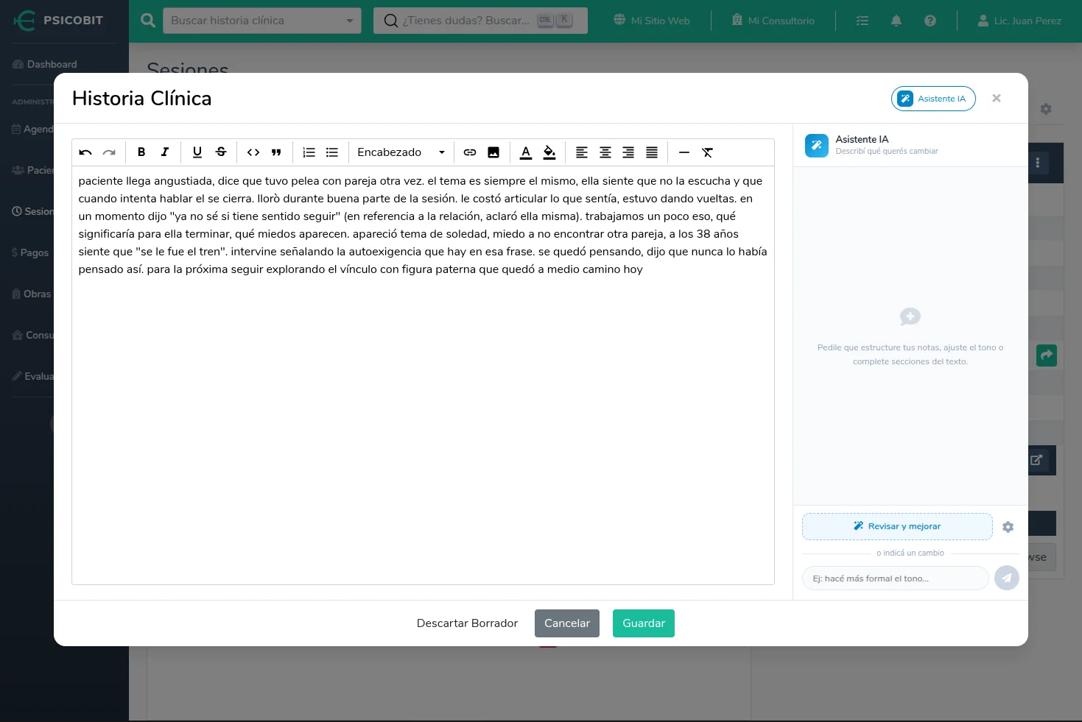Align text to the right
The image size is (1082, 722).
point(628,152)
